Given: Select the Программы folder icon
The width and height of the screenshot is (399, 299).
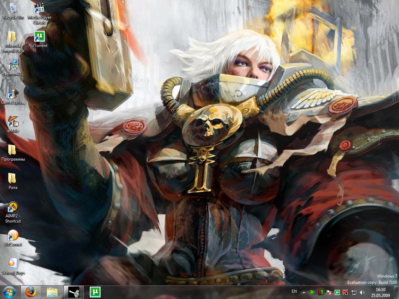Looking at the screenshot, I should coord(13,153).
